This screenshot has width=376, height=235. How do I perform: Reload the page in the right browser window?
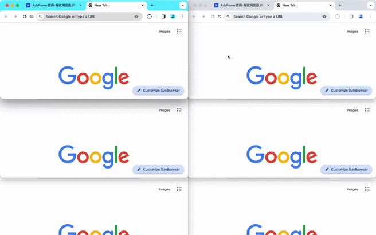[213, 17]
